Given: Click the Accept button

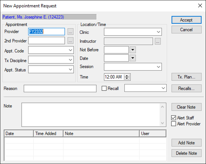Looking at the screenshot, I should tap(186, 20).
